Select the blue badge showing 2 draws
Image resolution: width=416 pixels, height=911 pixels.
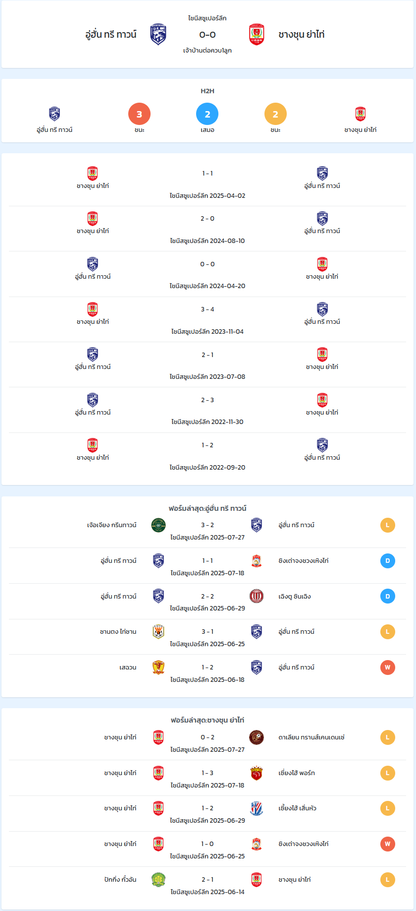(208, 114)
